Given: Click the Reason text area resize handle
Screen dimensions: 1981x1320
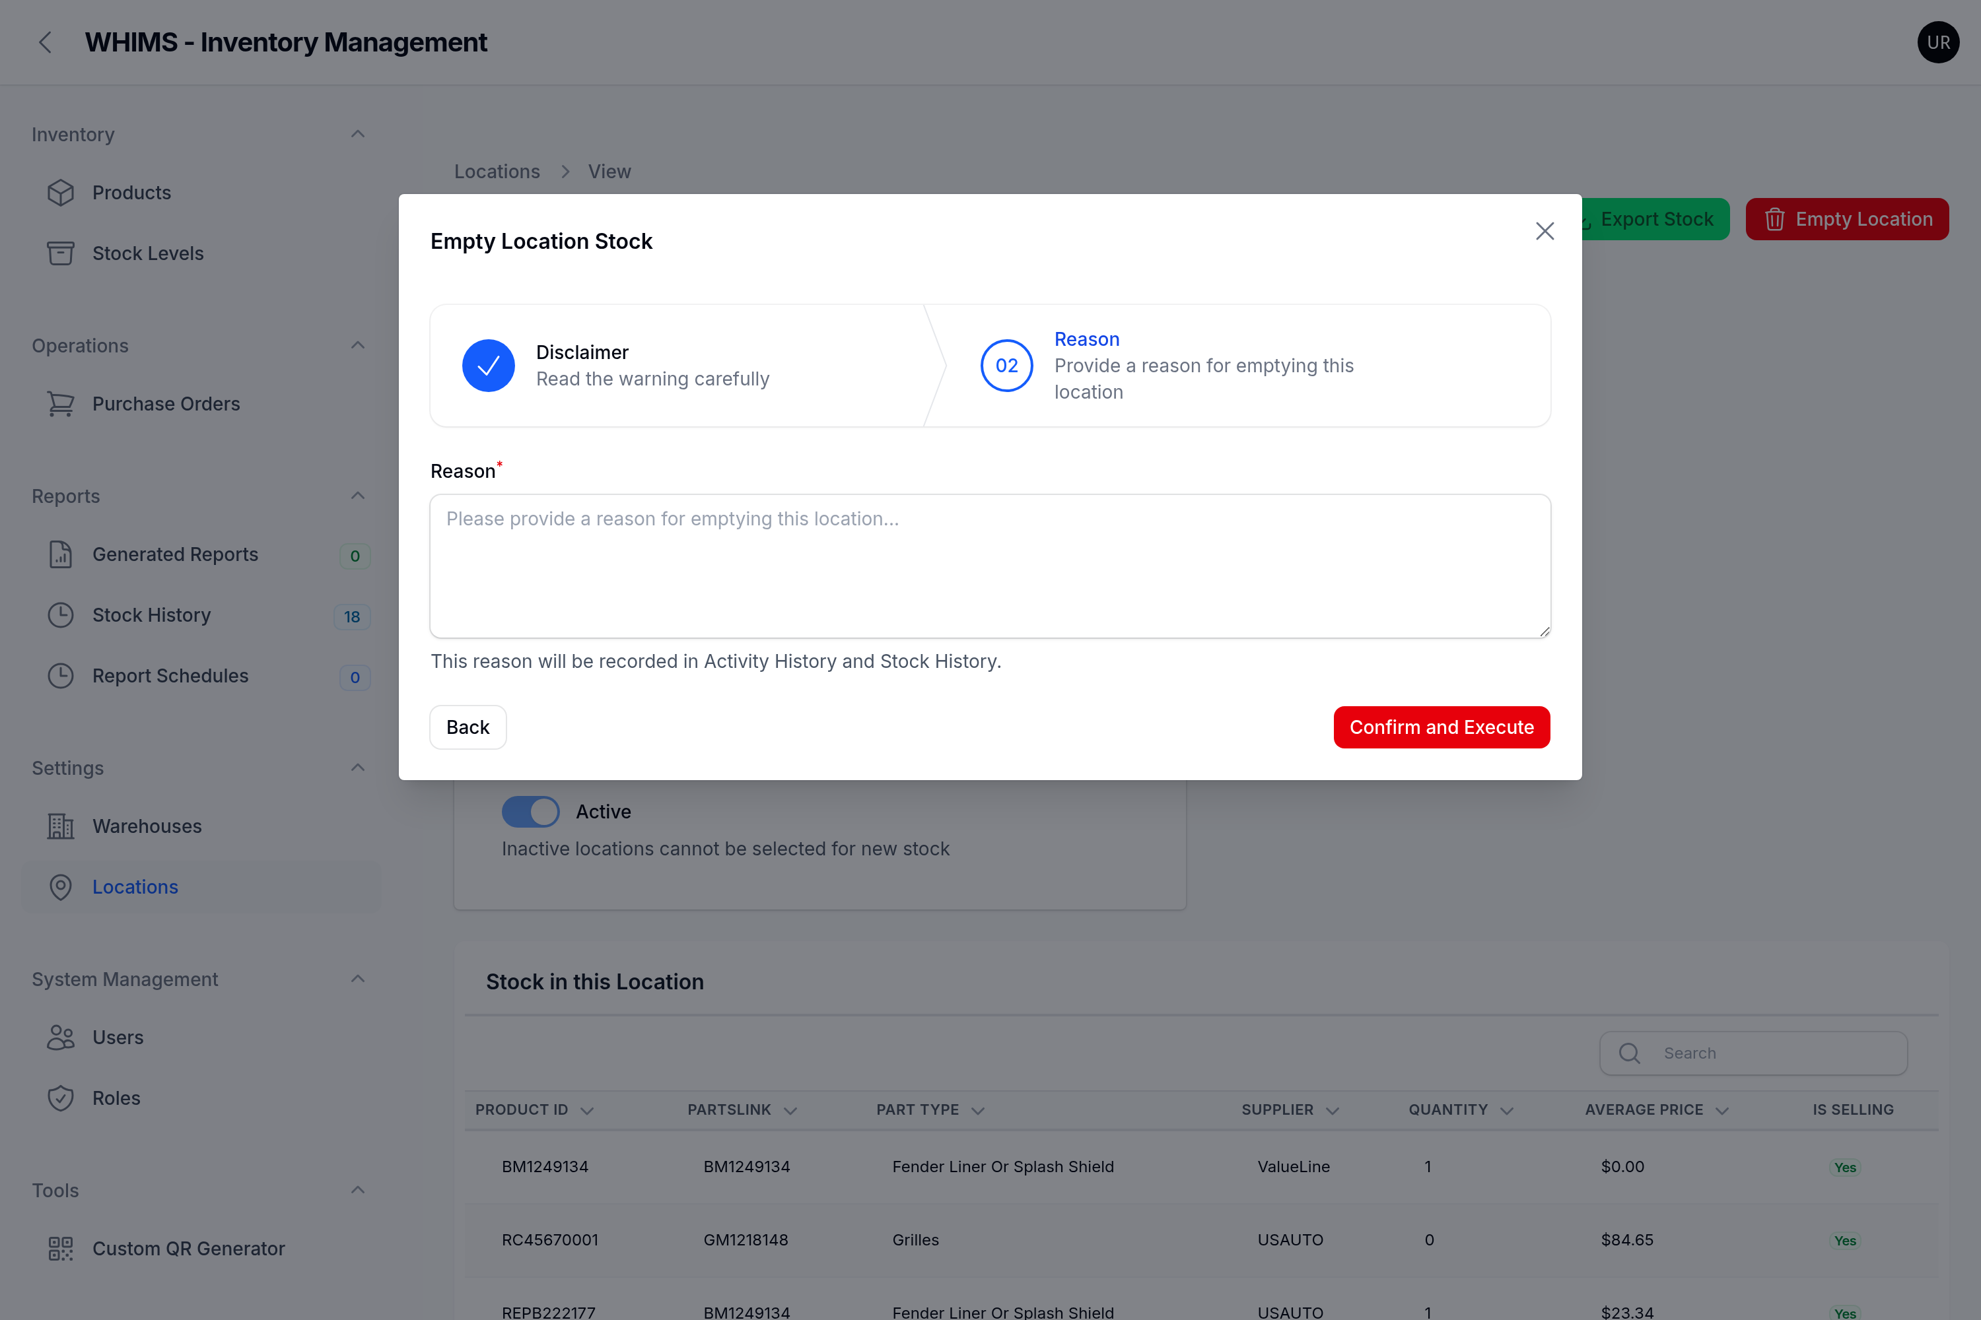Looking at the screenshot, I should (x=1543, y=632).
